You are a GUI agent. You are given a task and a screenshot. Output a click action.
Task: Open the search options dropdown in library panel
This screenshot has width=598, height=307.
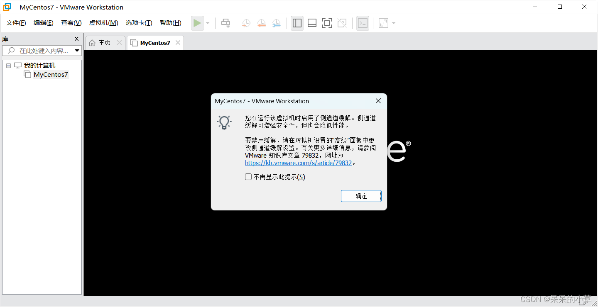click(76, 50)
